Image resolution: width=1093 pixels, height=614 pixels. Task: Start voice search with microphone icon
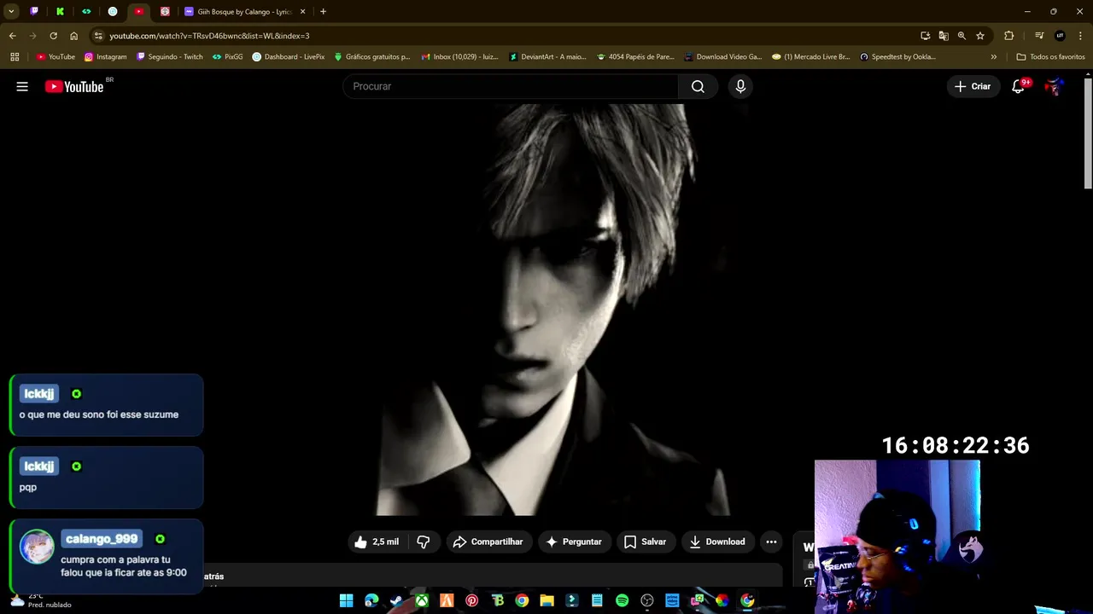(x=740, y=86)
